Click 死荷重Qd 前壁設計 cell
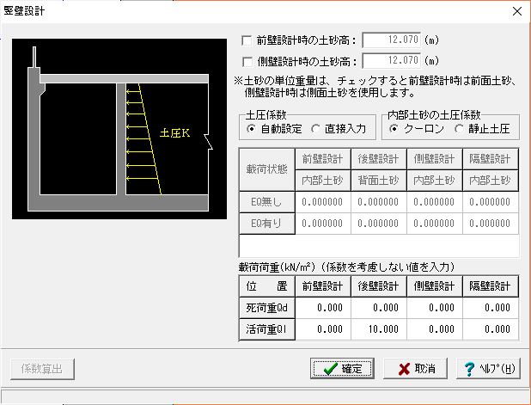Image resolution: width=531 pixels, height=405 pixels. [x=323, y=308]
